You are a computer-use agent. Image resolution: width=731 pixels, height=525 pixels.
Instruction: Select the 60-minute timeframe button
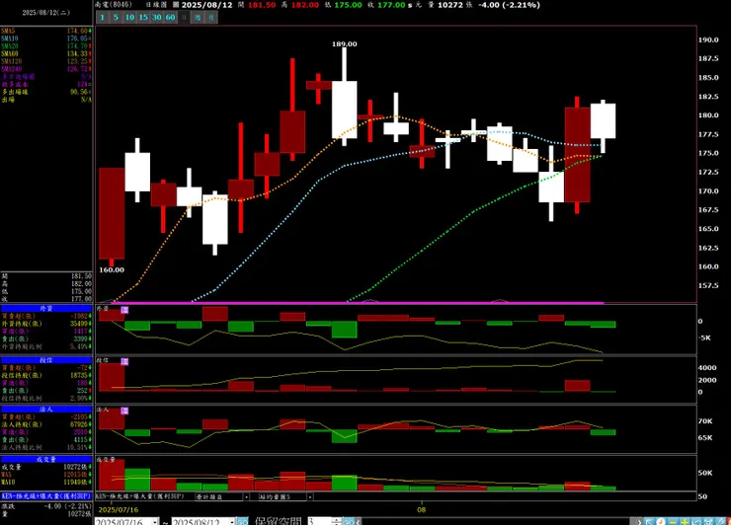click(170, 17)
